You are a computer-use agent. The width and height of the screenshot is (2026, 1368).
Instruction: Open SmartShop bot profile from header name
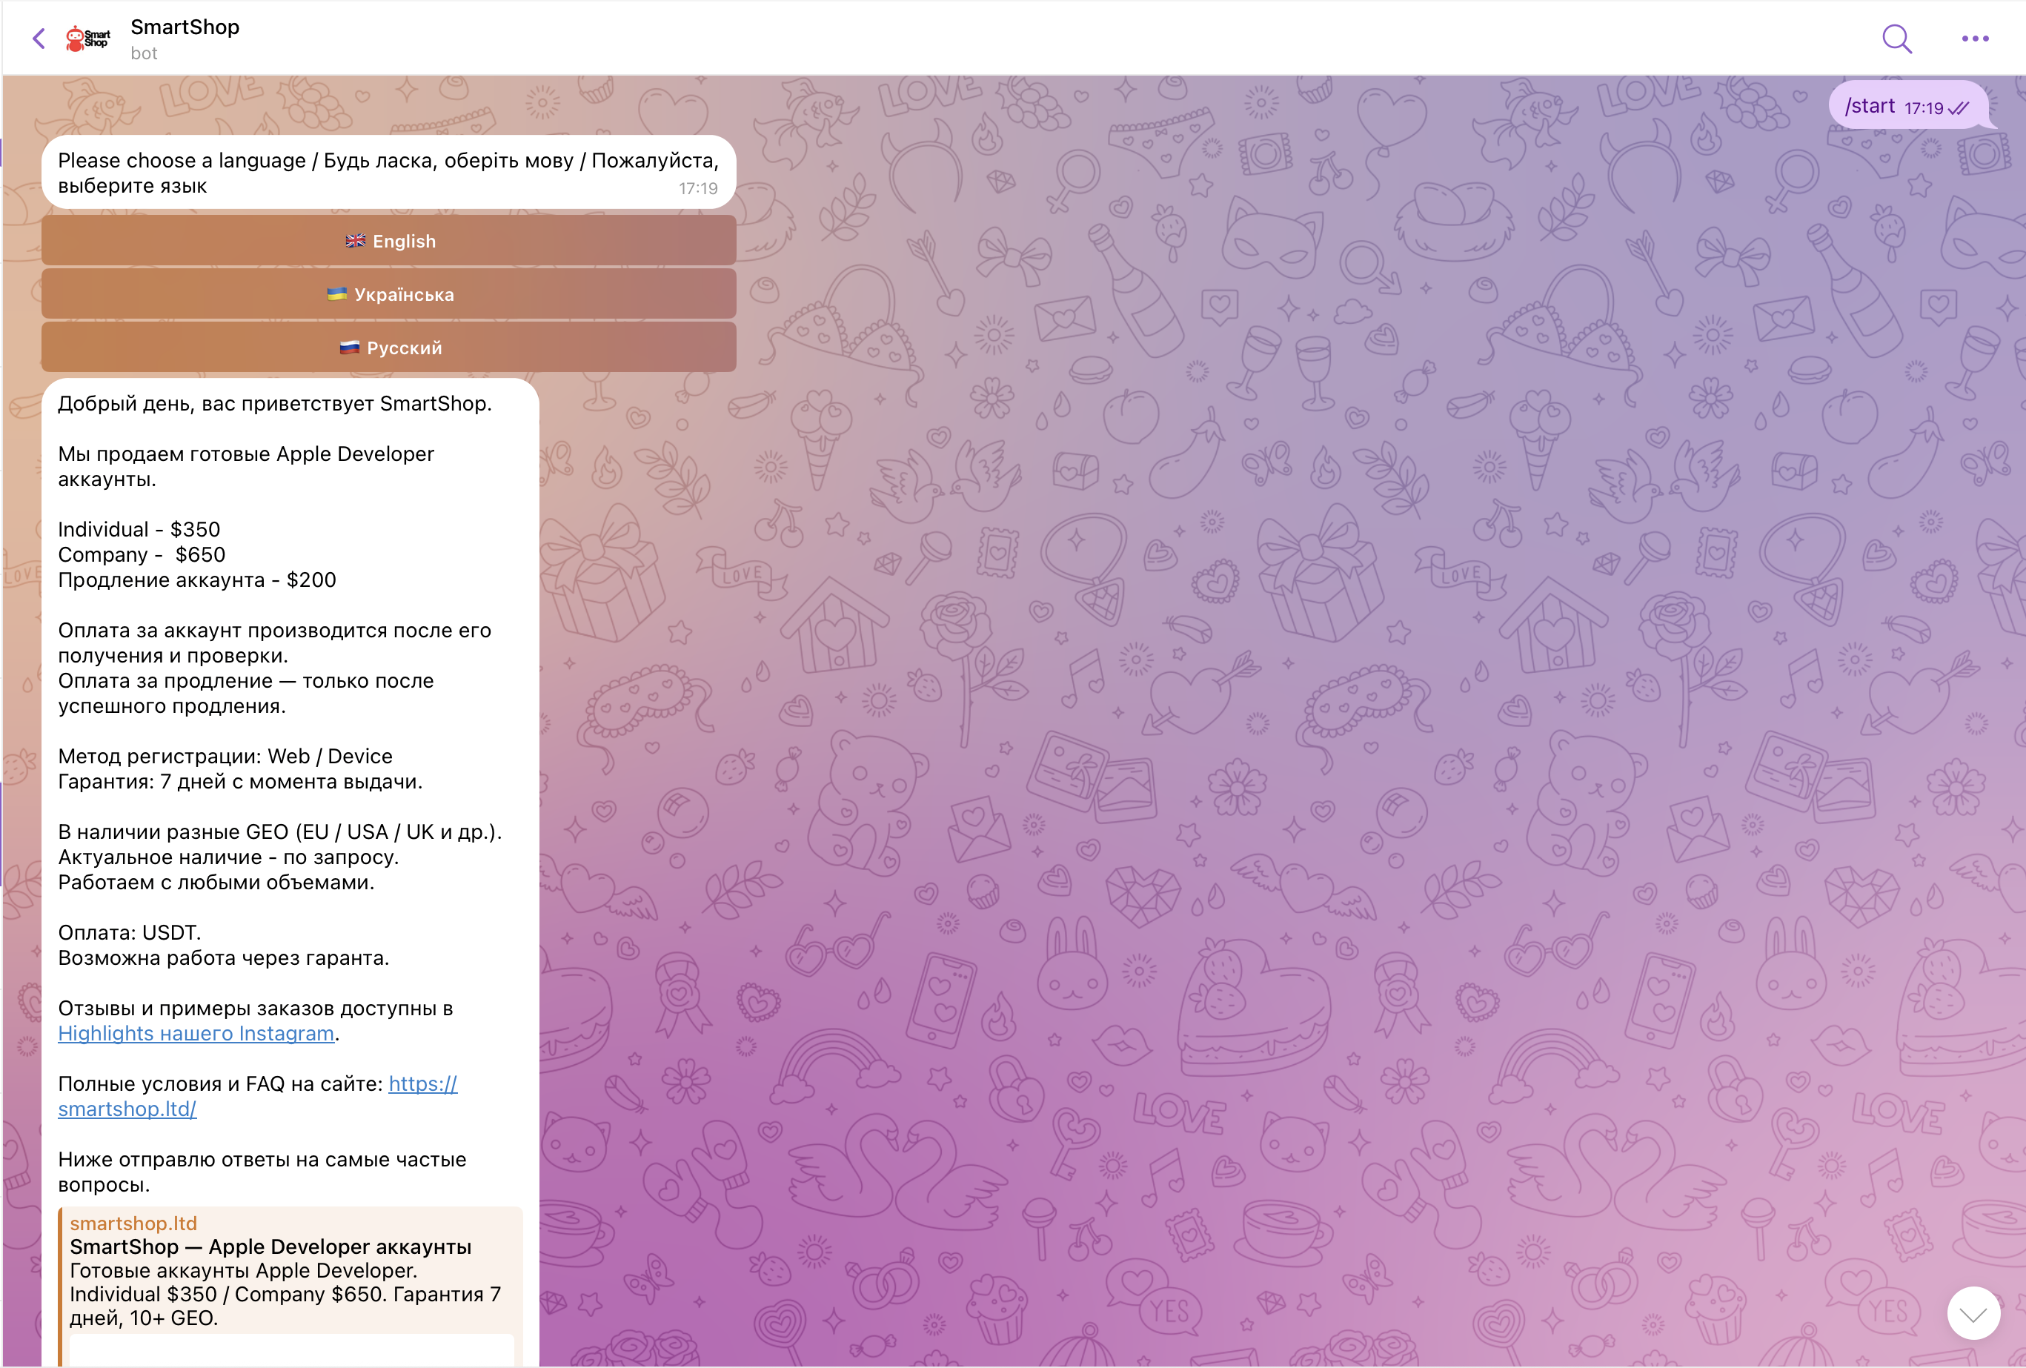pos(185,27)
